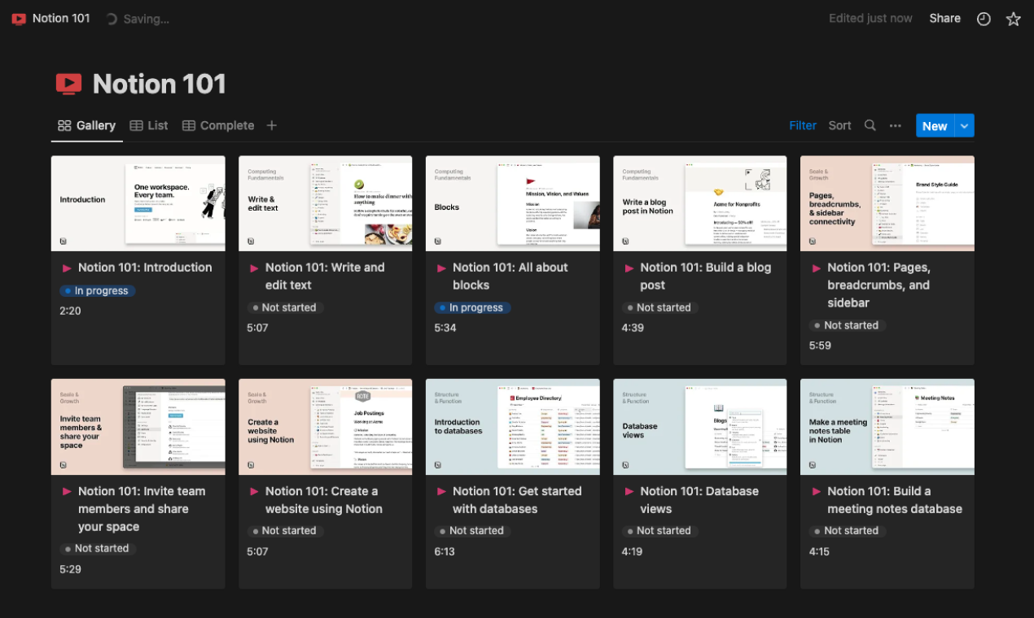Click play icon beside Build a meeting notes database
Image resolution: width=1034 pixels, height=618 pixels.
pyautogui.click(x=816, y=491)
